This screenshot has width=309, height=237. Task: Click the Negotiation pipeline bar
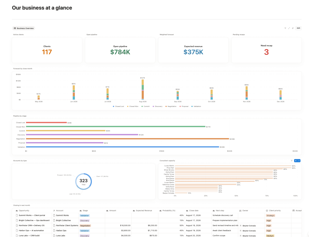coord(127,139)
